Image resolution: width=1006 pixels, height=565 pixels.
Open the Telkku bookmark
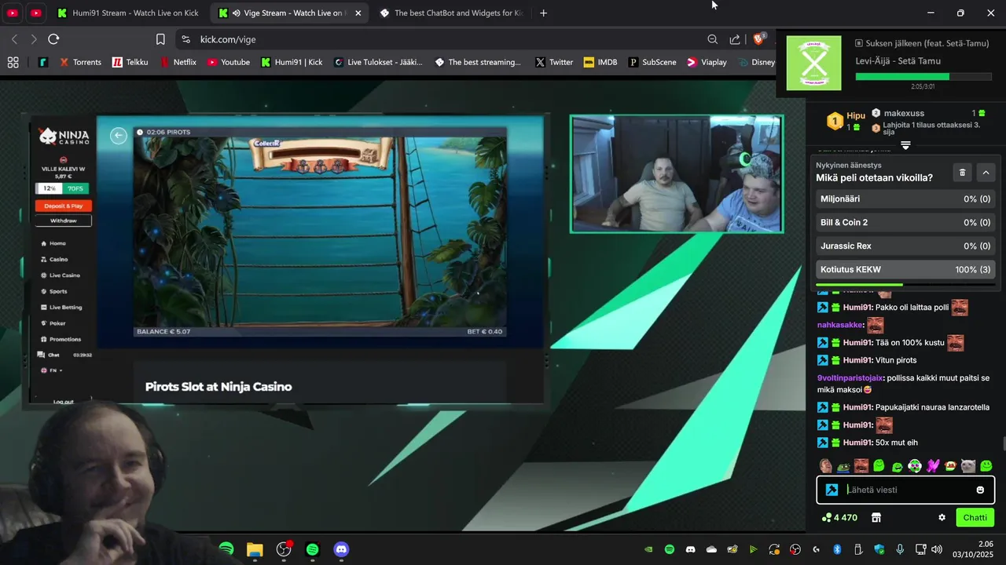tap(130, 62)
